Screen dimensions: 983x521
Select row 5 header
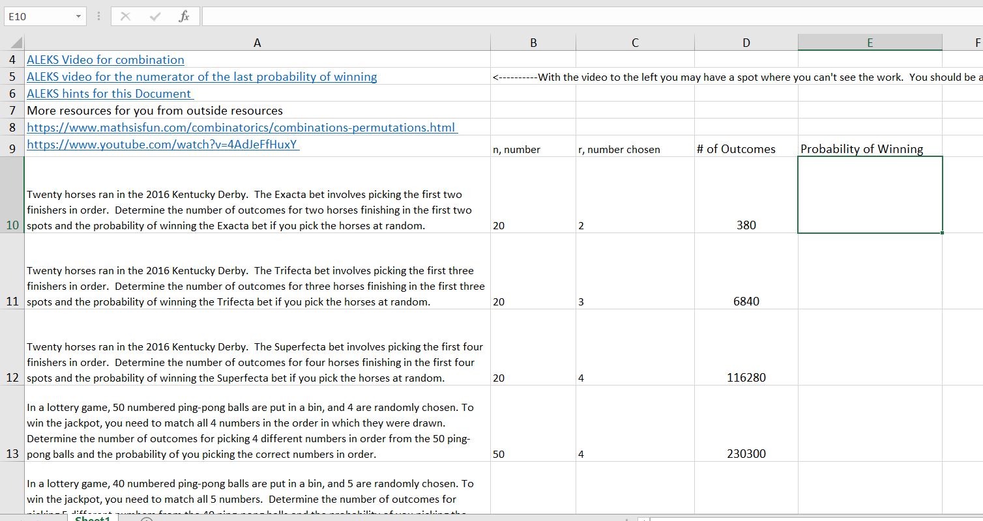tap(12, 77)
